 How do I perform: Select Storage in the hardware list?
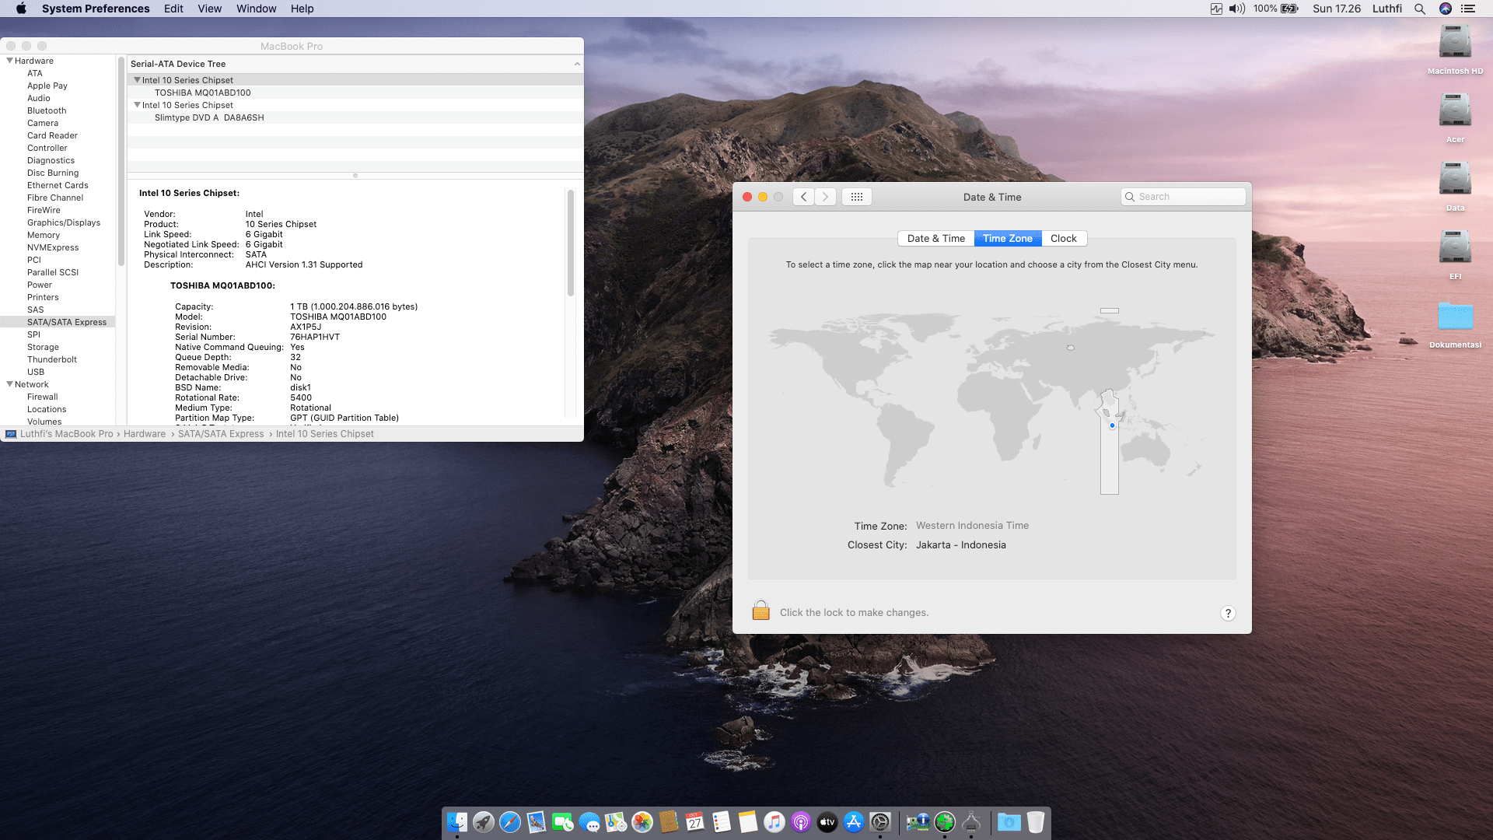pyautogui.click(x=43, y=347)
